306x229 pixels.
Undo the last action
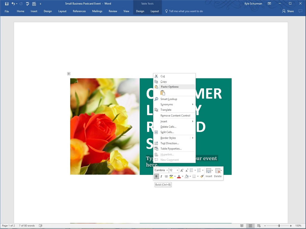point(13,3)
